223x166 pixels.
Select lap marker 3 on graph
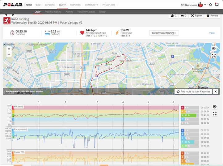97,102
